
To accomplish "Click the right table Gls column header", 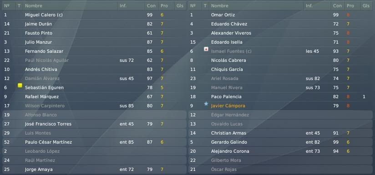I will (x=366, y=6).
